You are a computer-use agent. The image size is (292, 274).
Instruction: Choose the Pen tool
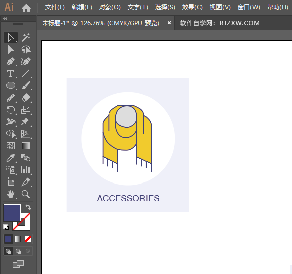coord(11,61)
